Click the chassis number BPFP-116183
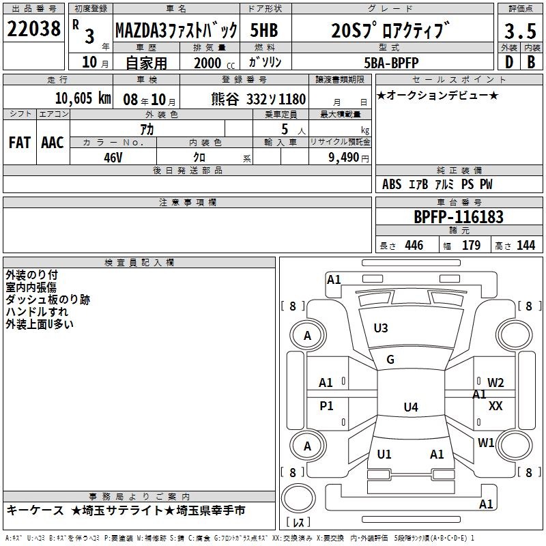Screen dimensions: 546x546 tap(459, 217)
